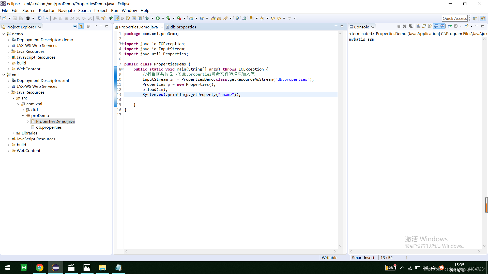
Task: Click the Next Annotation icon
Action: 251,18
